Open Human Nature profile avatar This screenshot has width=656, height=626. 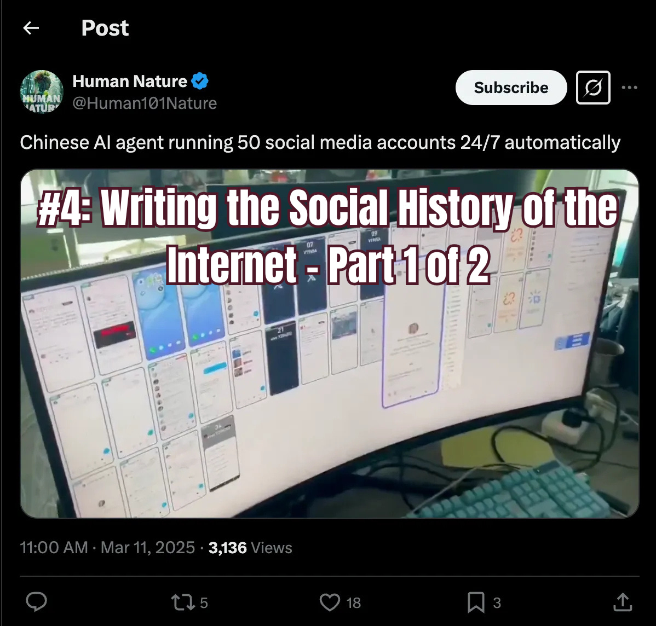(x=42, y=91)
